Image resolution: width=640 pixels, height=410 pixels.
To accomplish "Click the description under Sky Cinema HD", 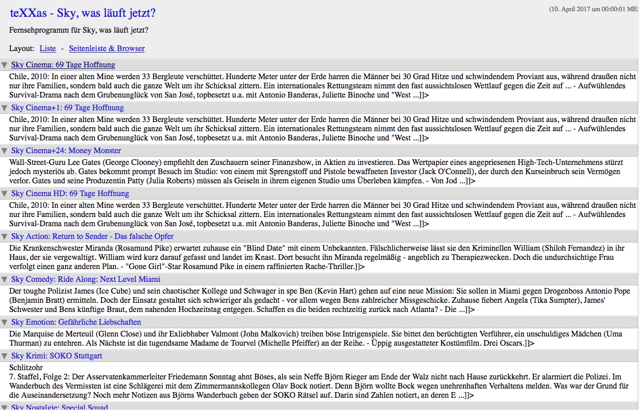I will pos(323,214).
